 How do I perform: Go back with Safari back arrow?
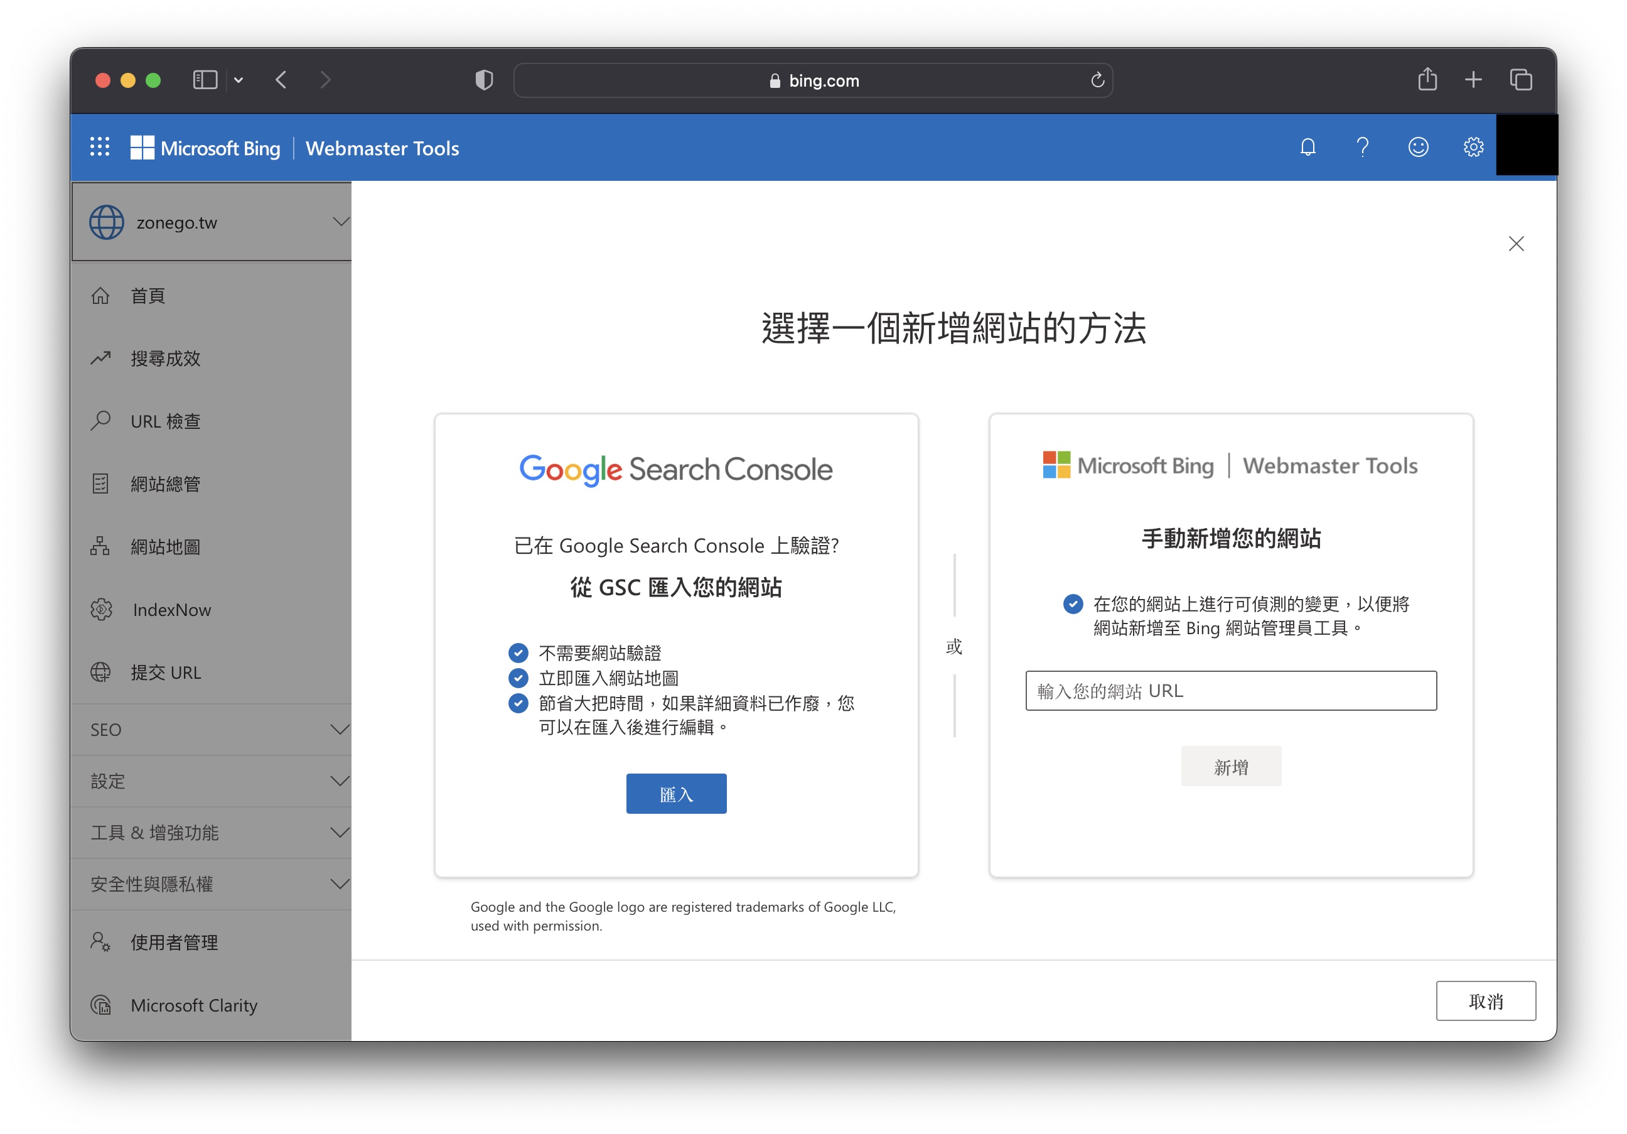pos(281,80)
